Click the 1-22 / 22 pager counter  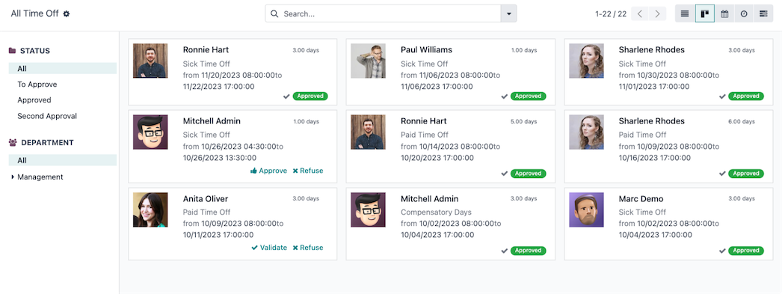(x=611, y=14)
